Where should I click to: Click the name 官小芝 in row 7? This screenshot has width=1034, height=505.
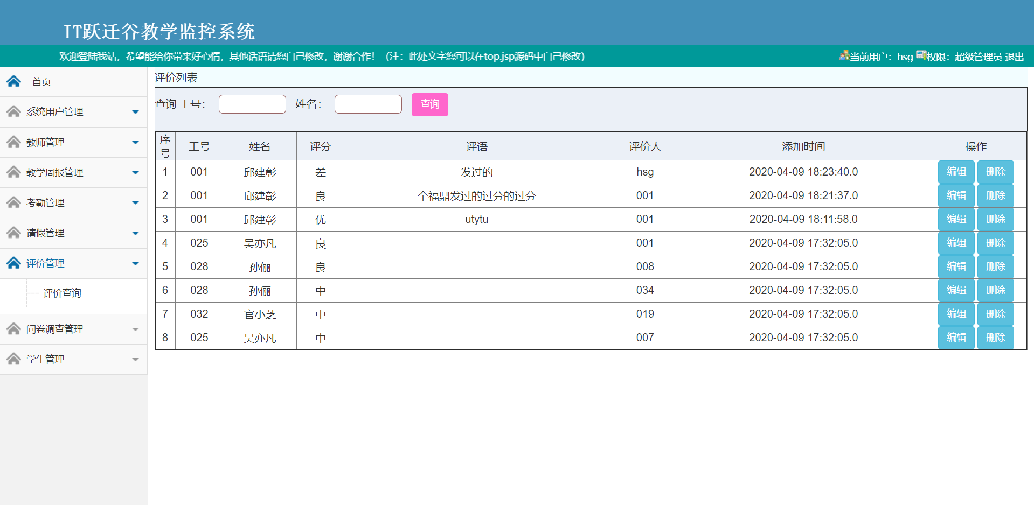(260, 314)
